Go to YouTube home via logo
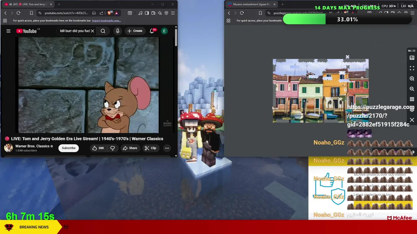 pyautogui.click(x=27, y=31)
